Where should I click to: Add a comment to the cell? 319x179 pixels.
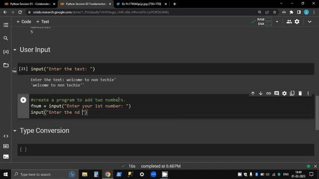tap(277, 93)
